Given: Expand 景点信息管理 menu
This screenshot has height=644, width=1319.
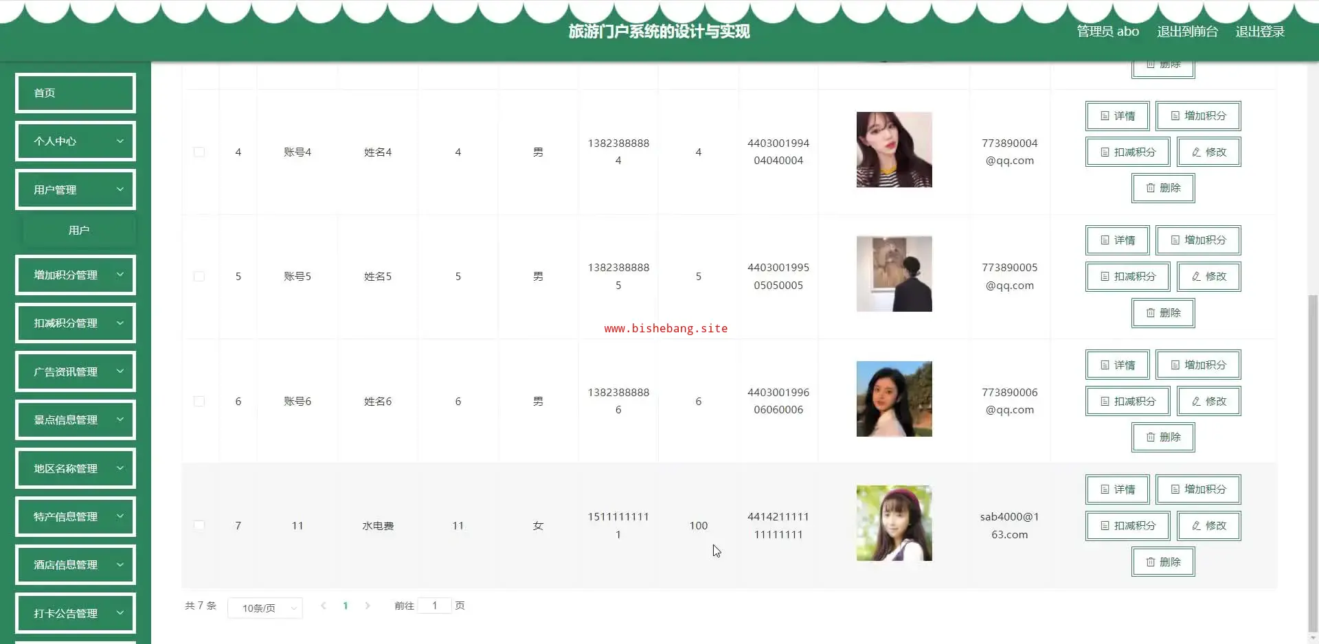Looking at the screenshot, I should [76, 419].
